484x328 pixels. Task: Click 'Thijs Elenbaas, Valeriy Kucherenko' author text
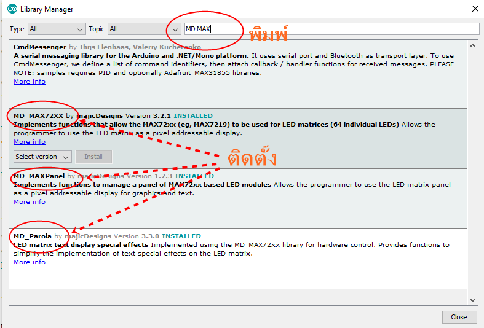click(140, 47)
